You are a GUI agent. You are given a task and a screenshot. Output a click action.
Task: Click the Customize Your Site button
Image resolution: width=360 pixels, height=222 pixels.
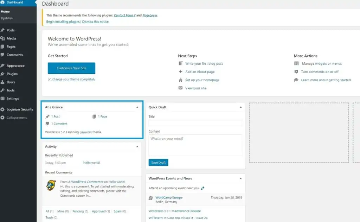[x=71, y=68]
